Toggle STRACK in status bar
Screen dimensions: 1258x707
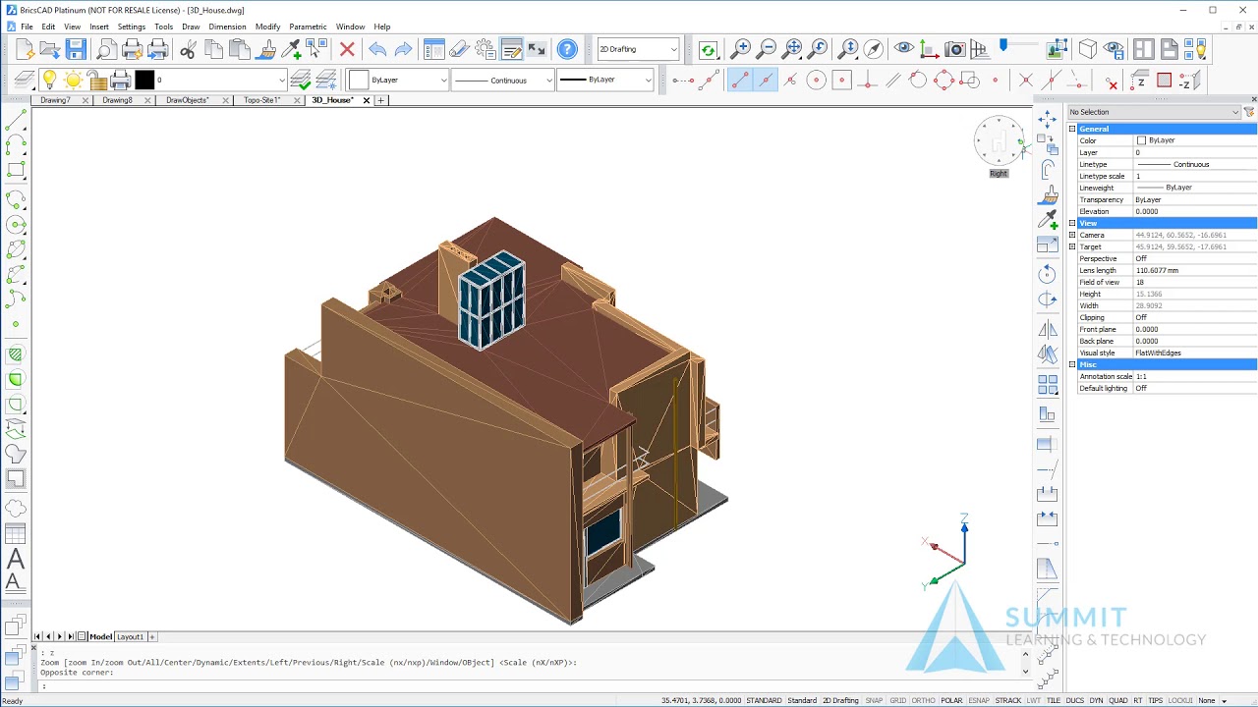pos(1008,700)
